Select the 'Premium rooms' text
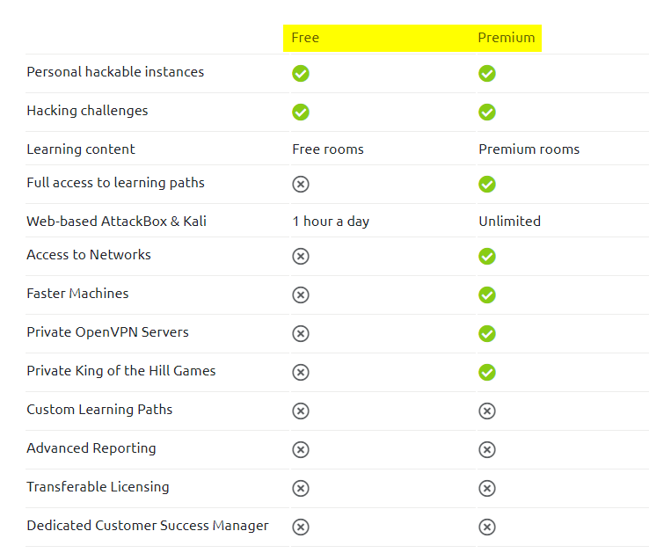This screenshot has height=553, width=649. [x=529, y=149]
